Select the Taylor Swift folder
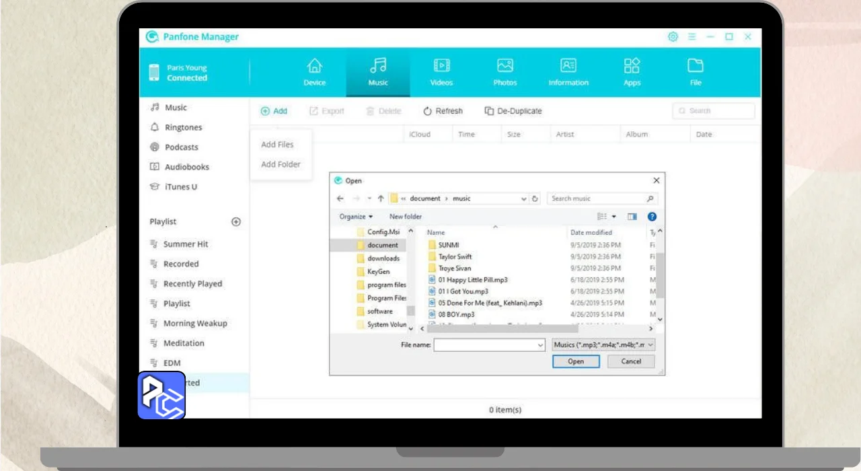 point(455,256)
